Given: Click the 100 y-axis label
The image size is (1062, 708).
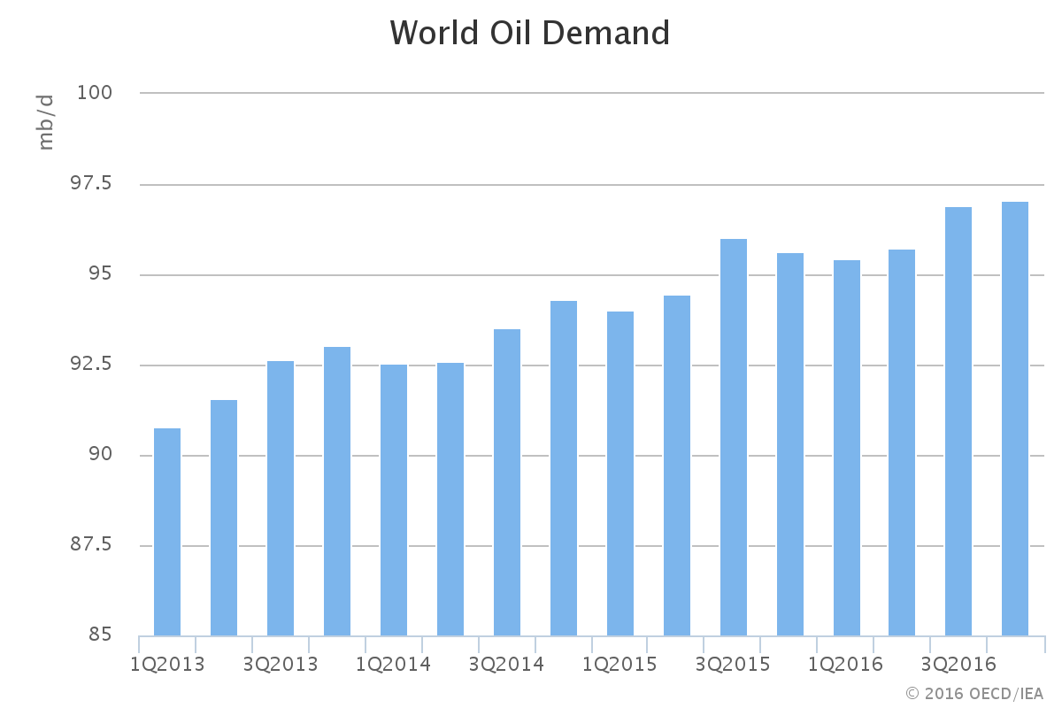Looking at the screenshot, I should (96, 93).
